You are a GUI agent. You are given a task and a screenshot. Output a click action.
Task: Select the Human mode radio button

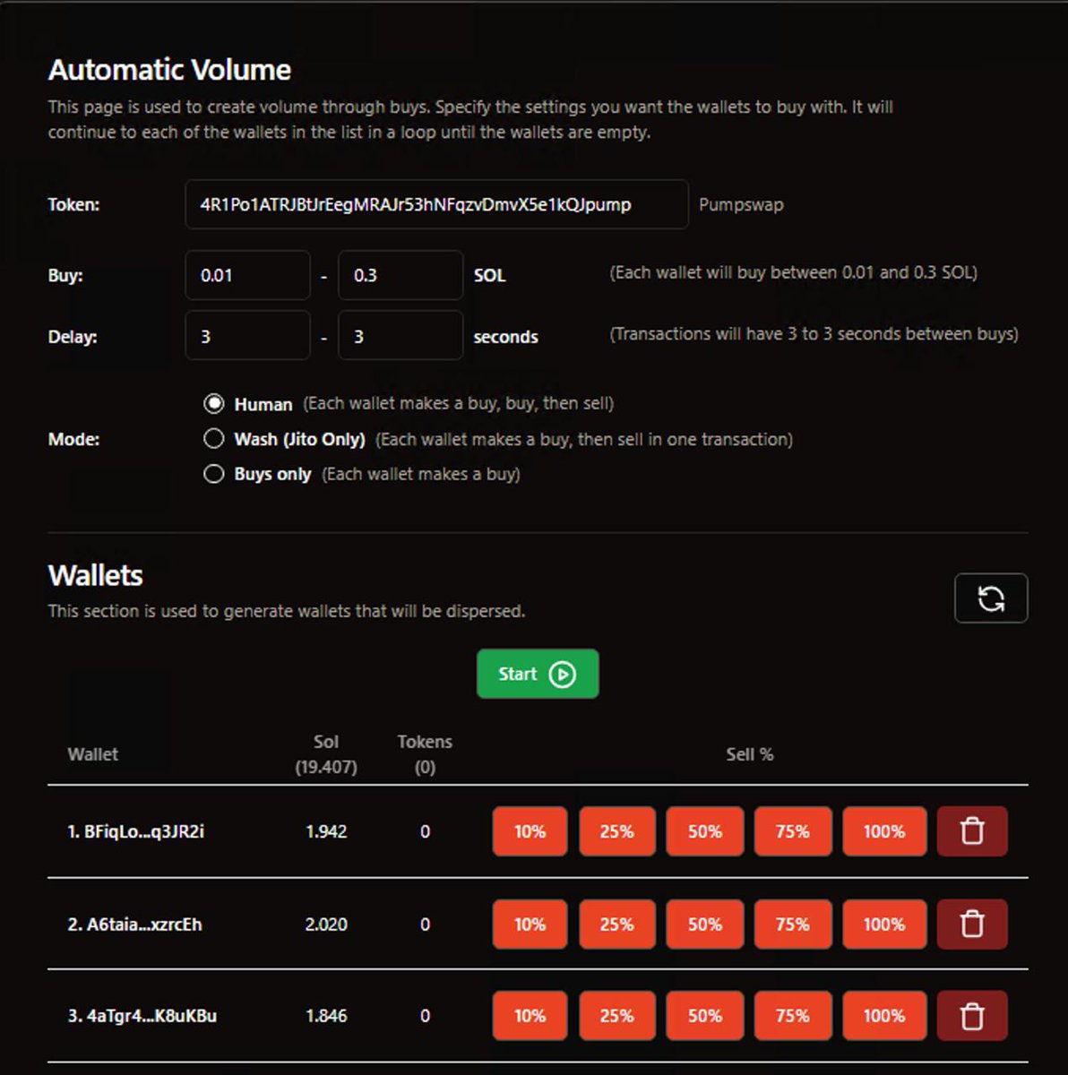pyautogui.click(x=213, y=404)
